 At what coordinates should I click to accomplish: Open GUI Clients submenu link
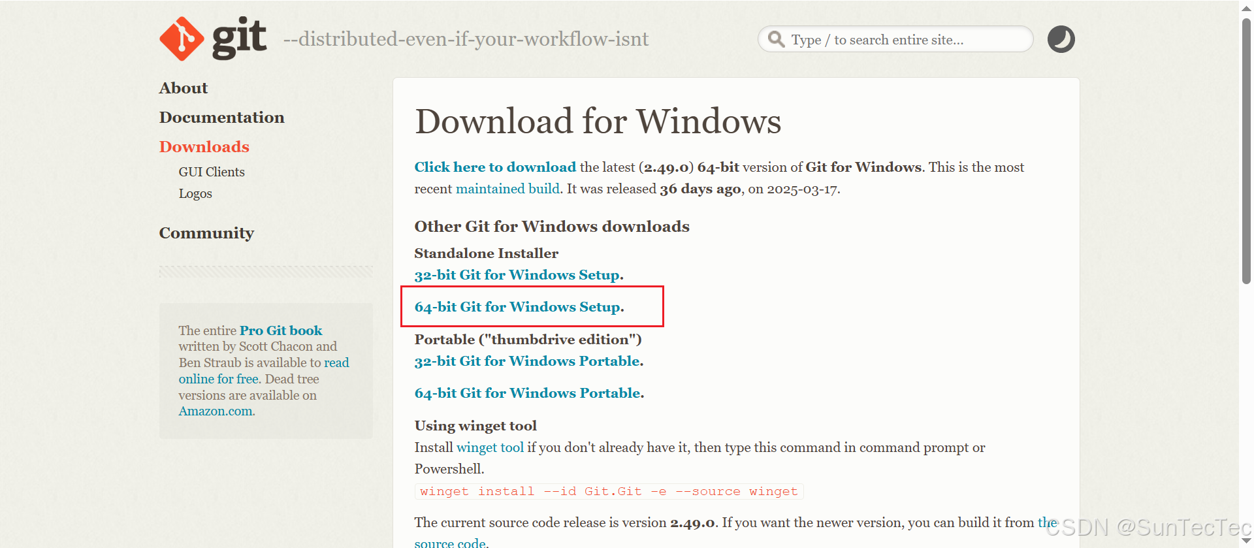(x=212, y=172)
